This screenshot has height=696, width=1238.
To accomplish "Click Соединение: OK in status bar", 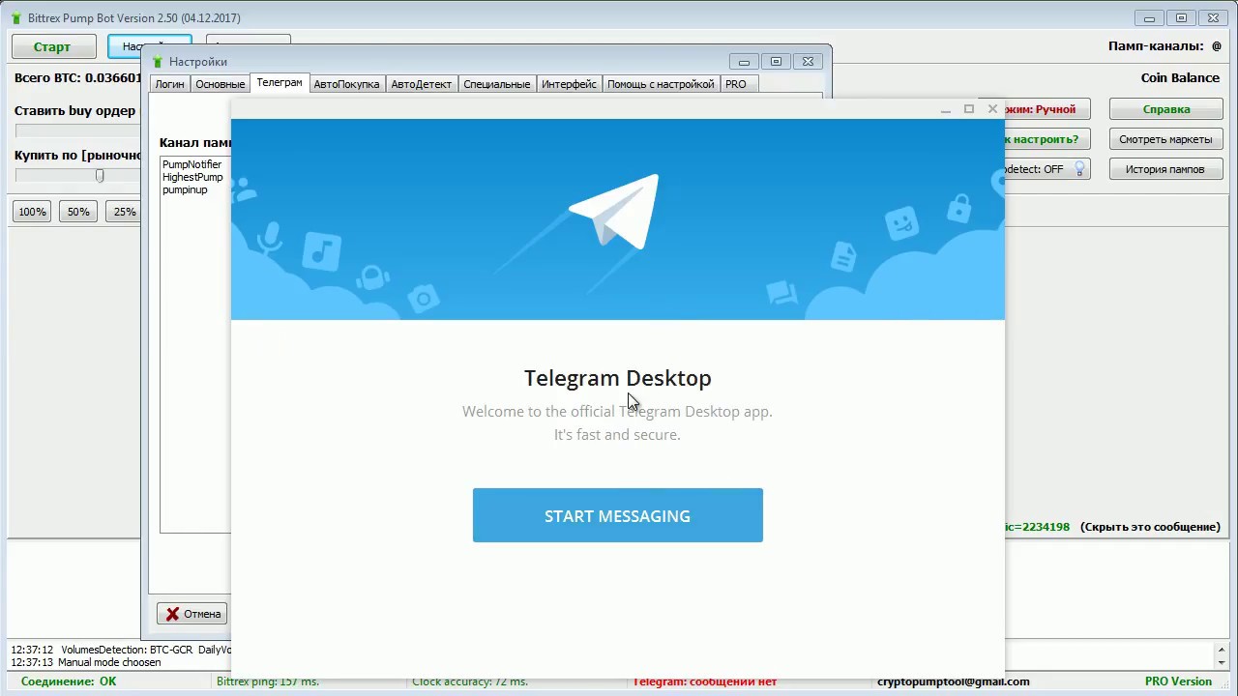I will [x=68, y=681].
